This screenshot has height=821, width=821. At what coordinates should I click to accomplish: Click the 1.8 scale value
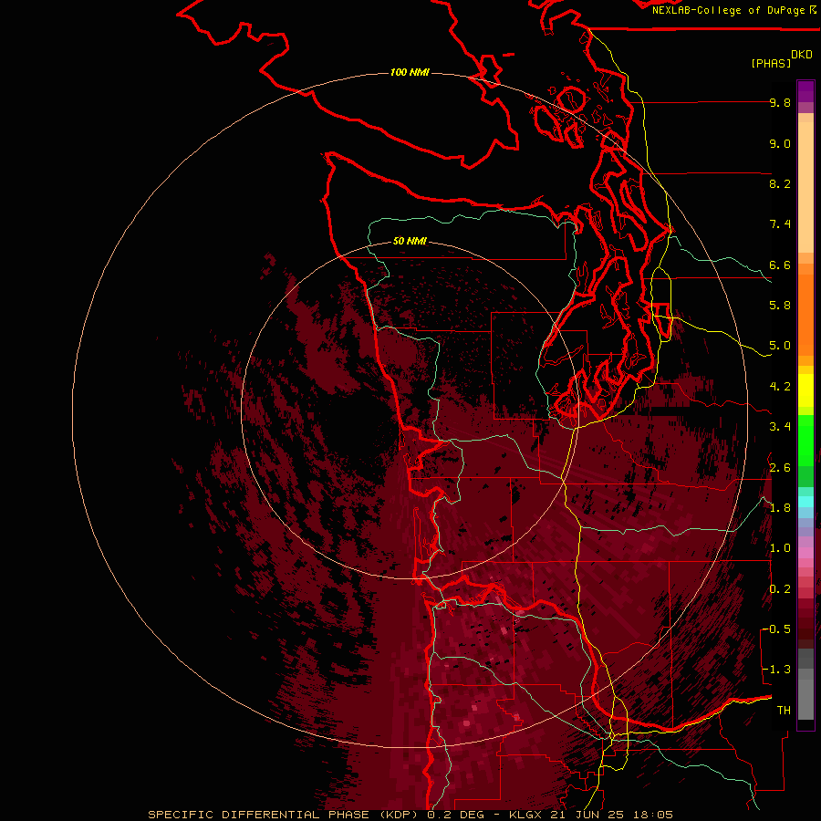tap(780, 508)
